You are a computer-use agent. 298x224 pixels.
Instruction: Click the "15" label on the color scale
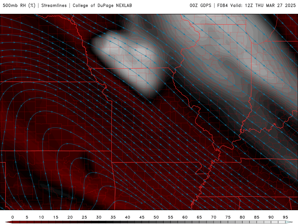point(56,217)
